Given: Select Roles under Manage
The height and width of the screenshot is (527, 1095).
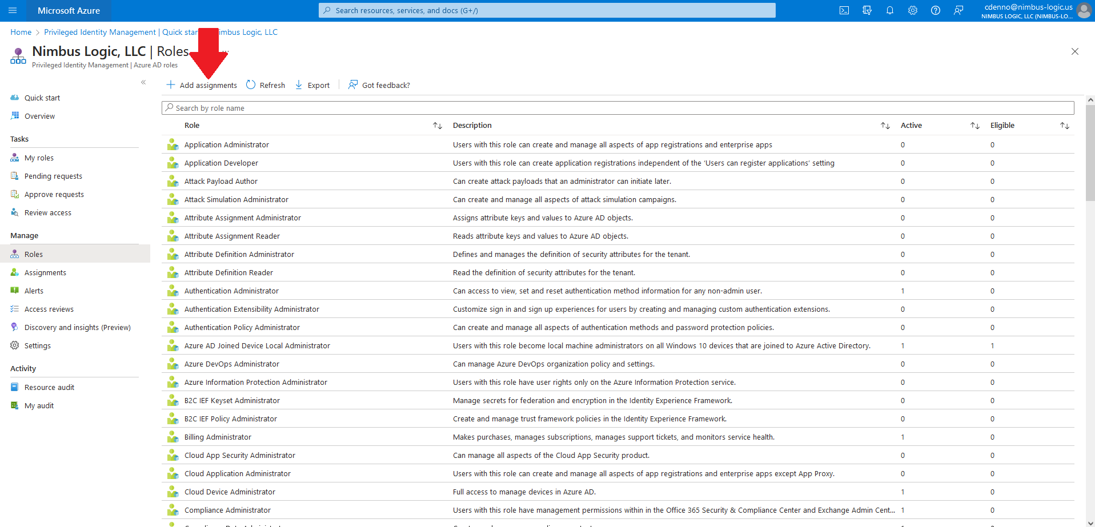Looking at the screenshot, I should point(75,254).
